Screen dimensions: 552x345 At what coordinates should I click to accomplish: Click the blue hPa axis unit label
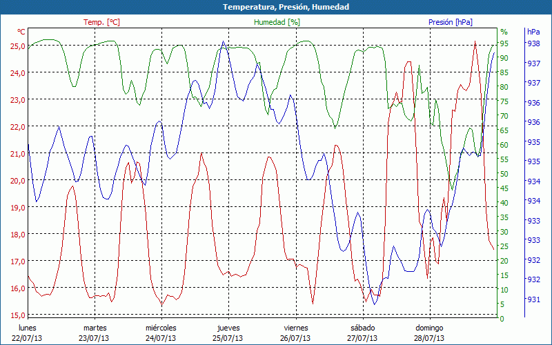pos(533,32)
